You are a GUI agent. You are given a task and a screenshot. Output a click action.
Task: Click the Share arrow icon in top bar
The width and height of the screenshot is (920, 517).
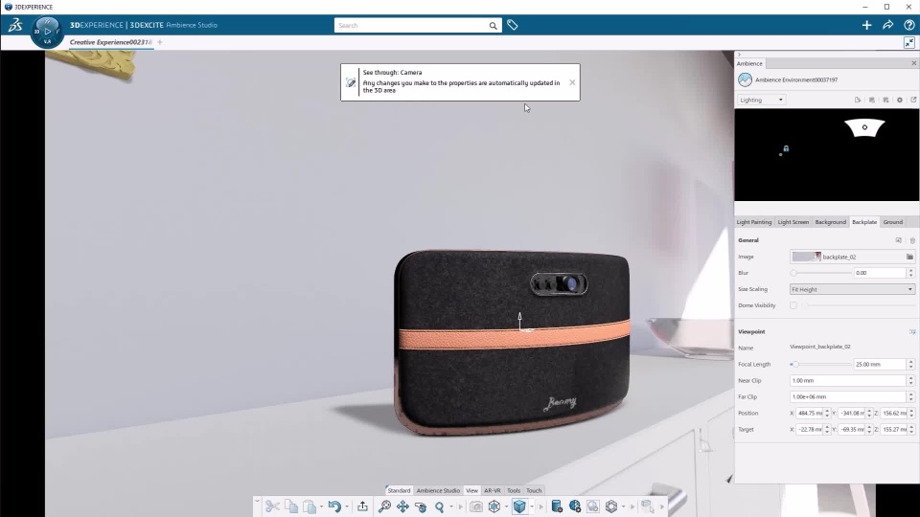tap(888, 25)
